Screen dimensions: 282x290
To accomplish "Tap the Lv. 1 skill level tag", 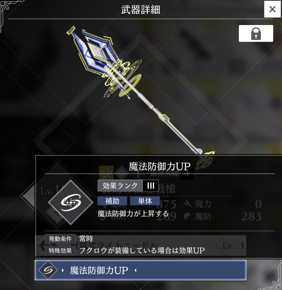I will 233,246.
